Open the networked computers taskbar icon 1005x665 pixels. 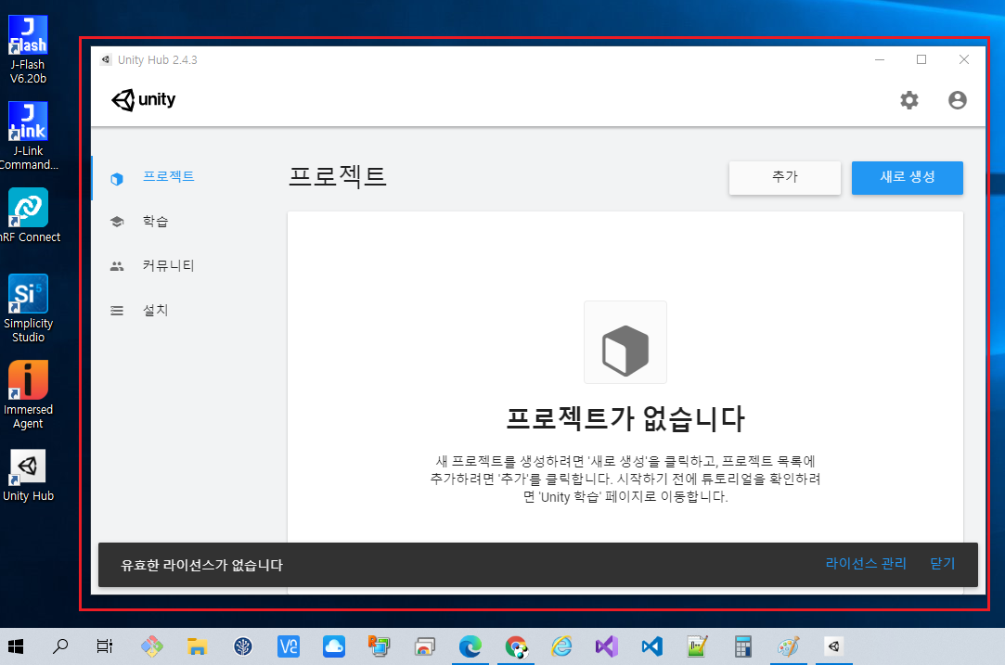[x=379, y=646]
